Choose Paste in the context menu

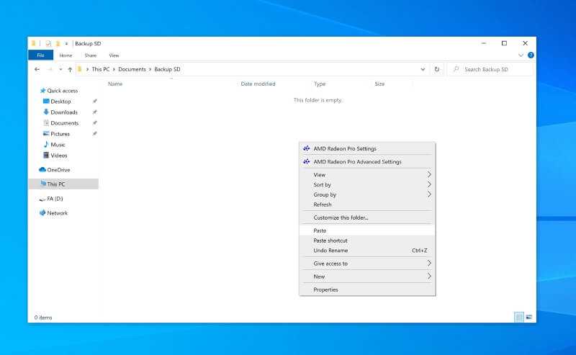pos(367,230)
